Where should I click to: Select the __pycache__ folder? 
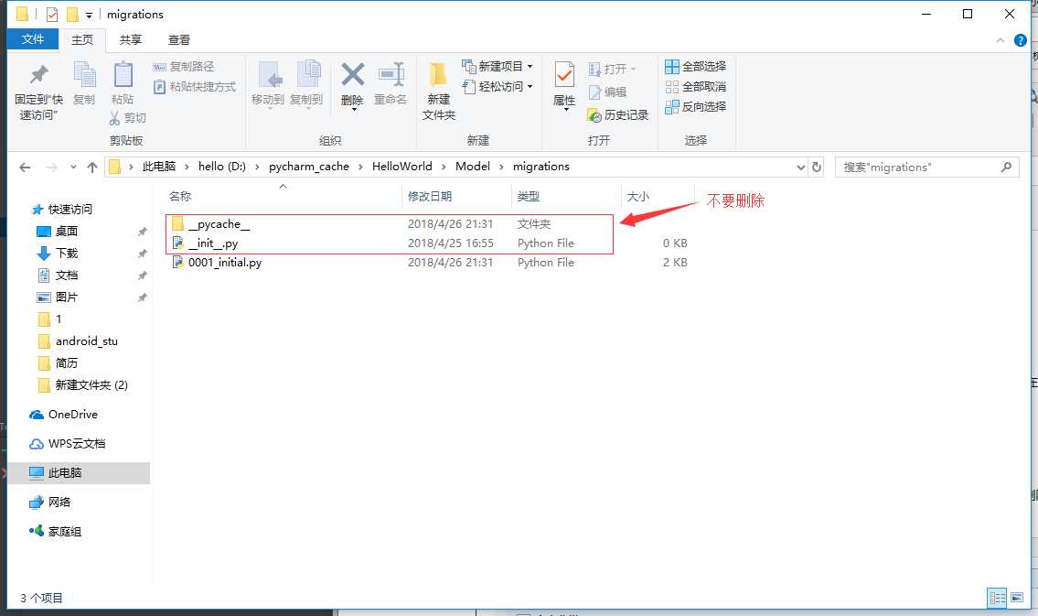219,224
